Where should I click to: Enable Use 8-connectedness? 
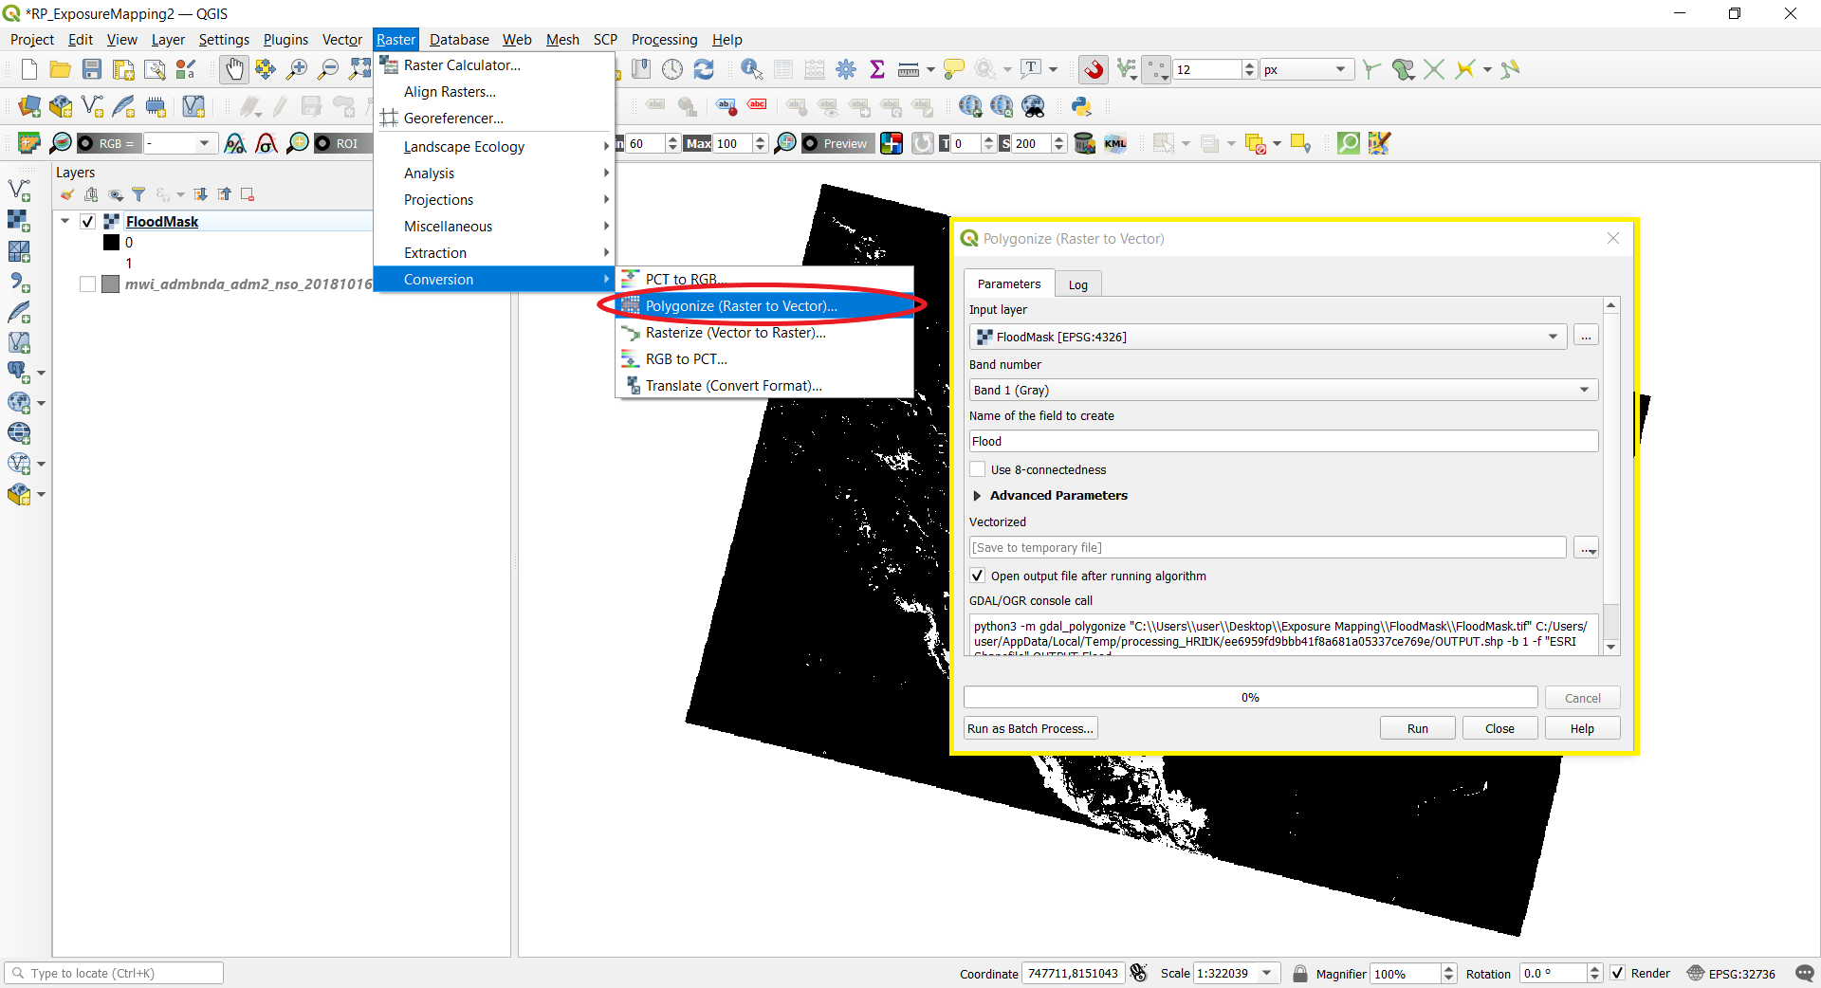click(977, 469)
